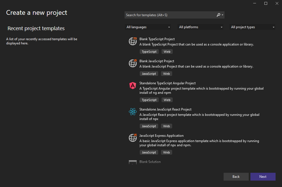The height and width of the screenshot is (187, 282).
Task: Select Blank JavaScript Project title
Action: point(157,61)
